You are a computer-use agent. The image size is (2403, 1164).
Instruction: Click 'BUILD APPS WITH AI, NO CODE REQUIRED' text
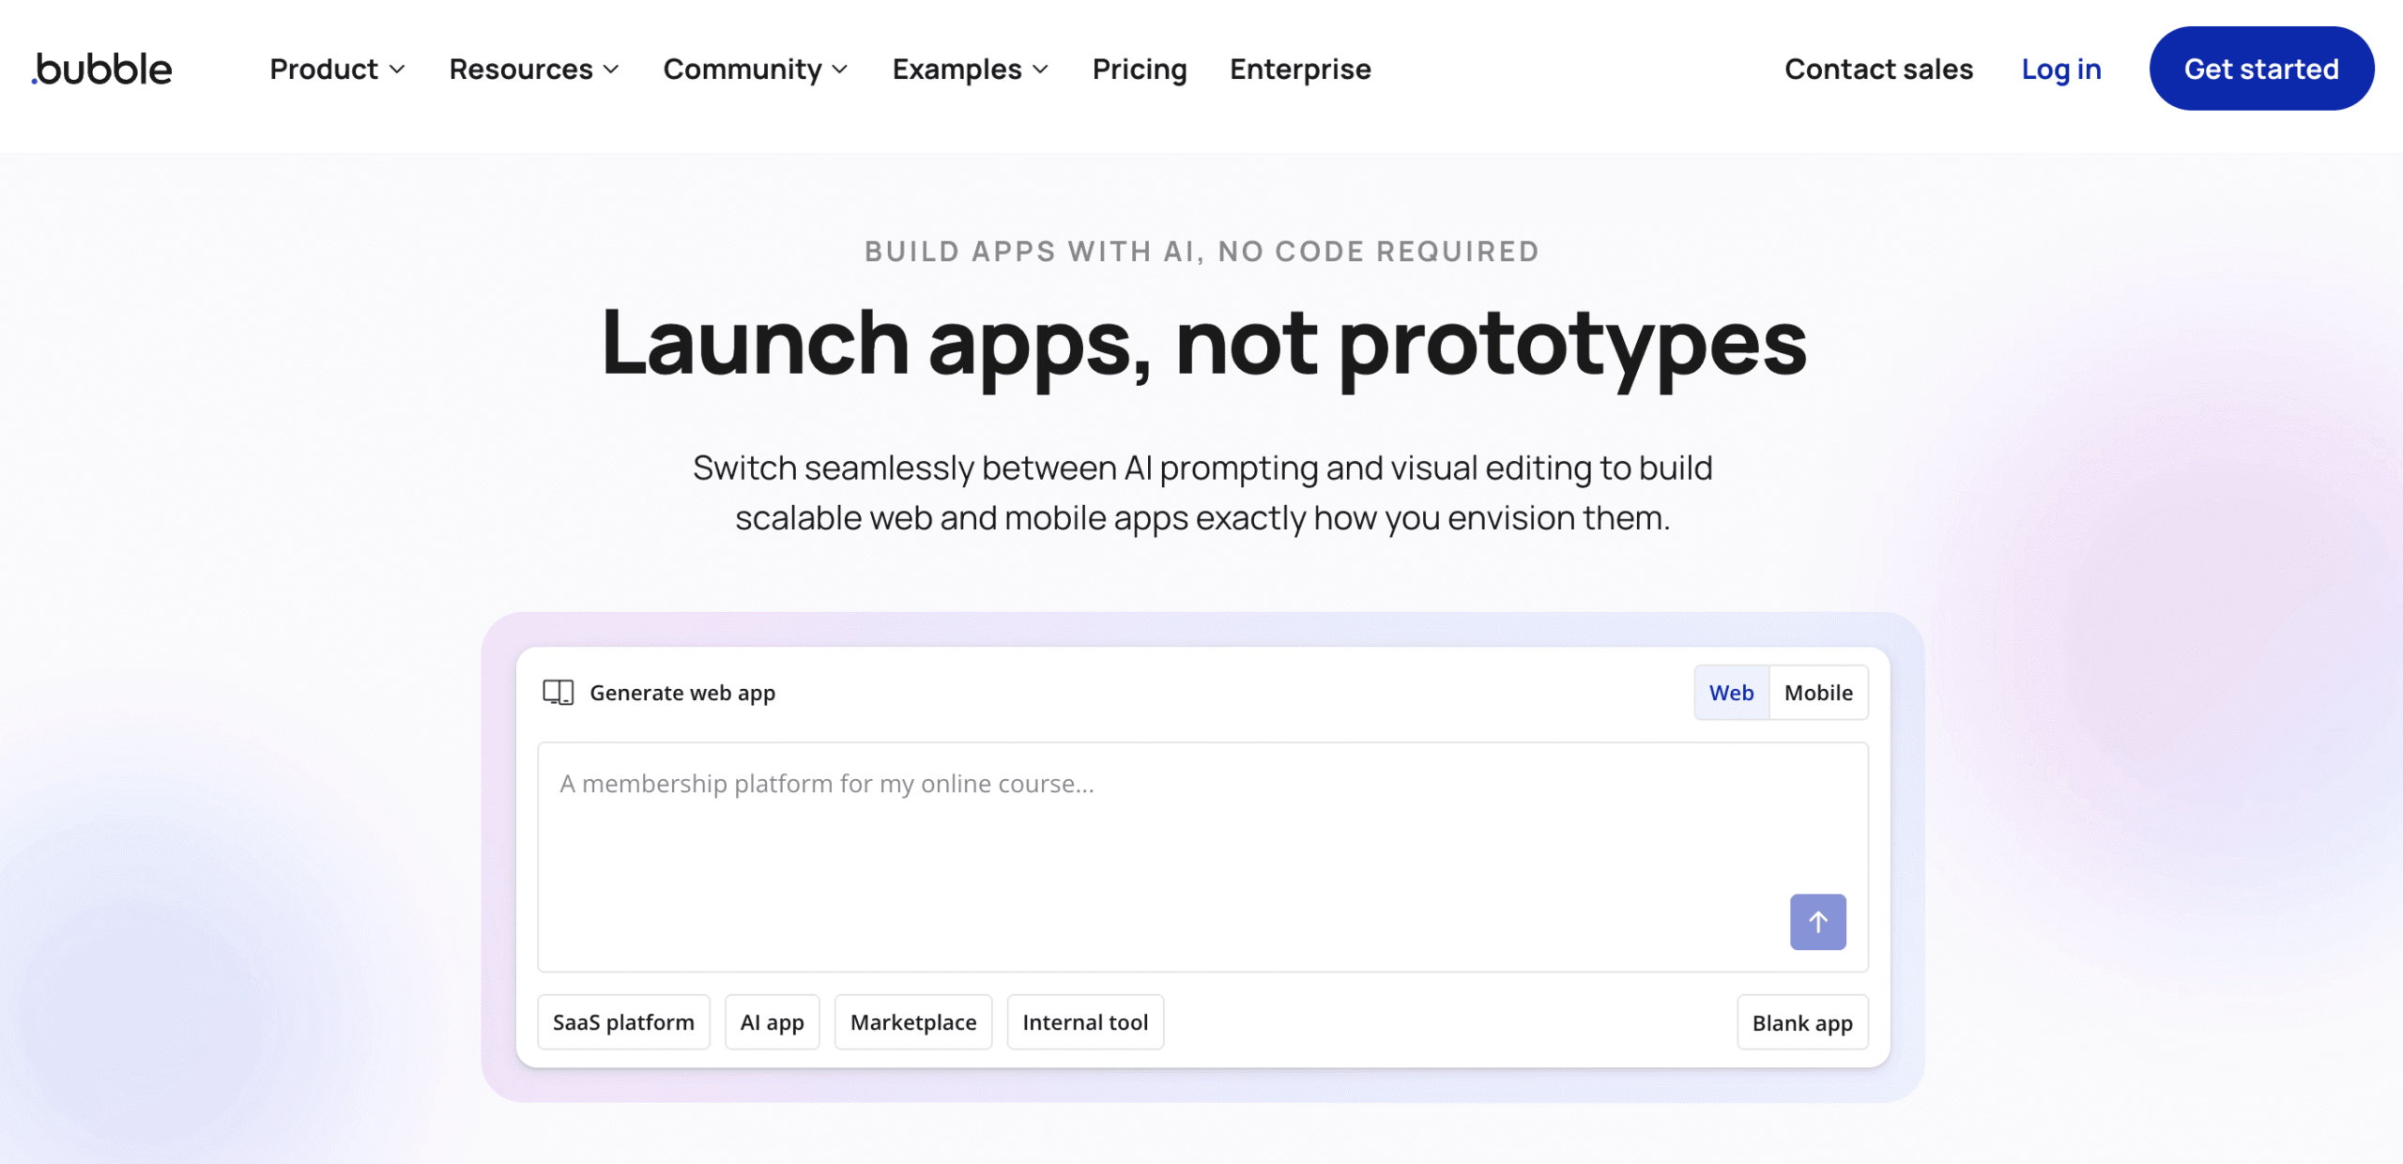tap(1202, 251)
